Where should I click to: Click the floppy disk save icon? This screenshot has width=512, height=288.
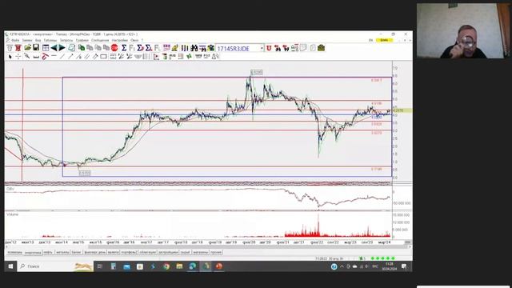[36, 48]
